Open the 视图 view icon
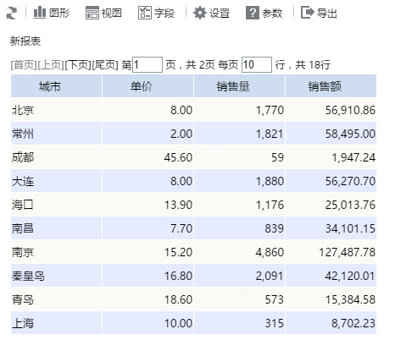Viewport: 395px width, 340px height. [92, 13]
